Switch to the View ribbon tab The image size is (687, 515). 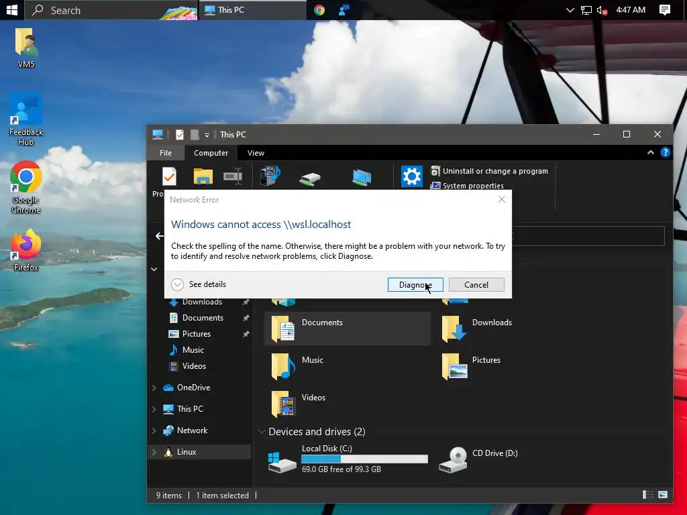[256, 153]
